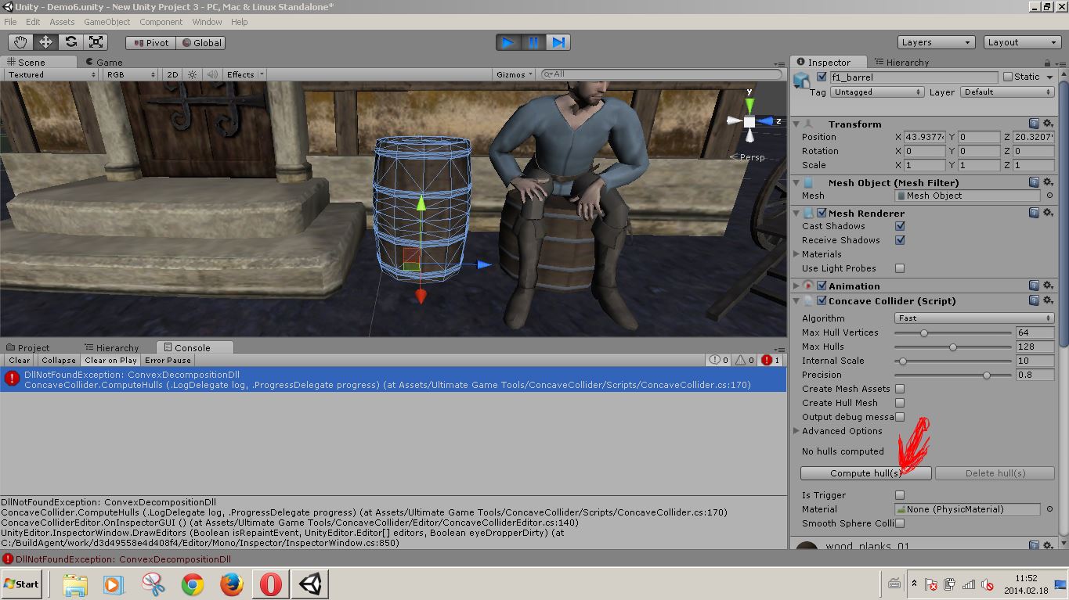Open the Assets menu

(62, 22)
